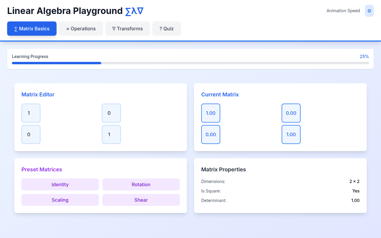
Task: Click the bottom-right Current Matrix cell
Action: coord(291,134)
